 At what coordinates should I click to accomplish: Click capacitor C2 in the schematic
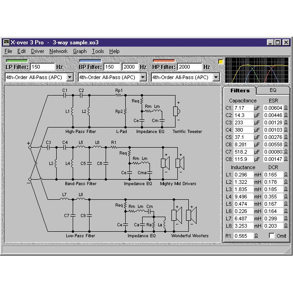pos(81,96)
